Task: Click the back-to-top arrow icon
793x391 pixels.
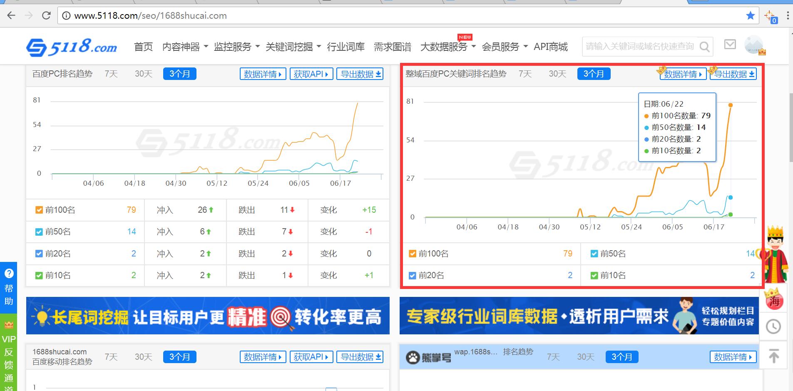Action: (773, 356)
